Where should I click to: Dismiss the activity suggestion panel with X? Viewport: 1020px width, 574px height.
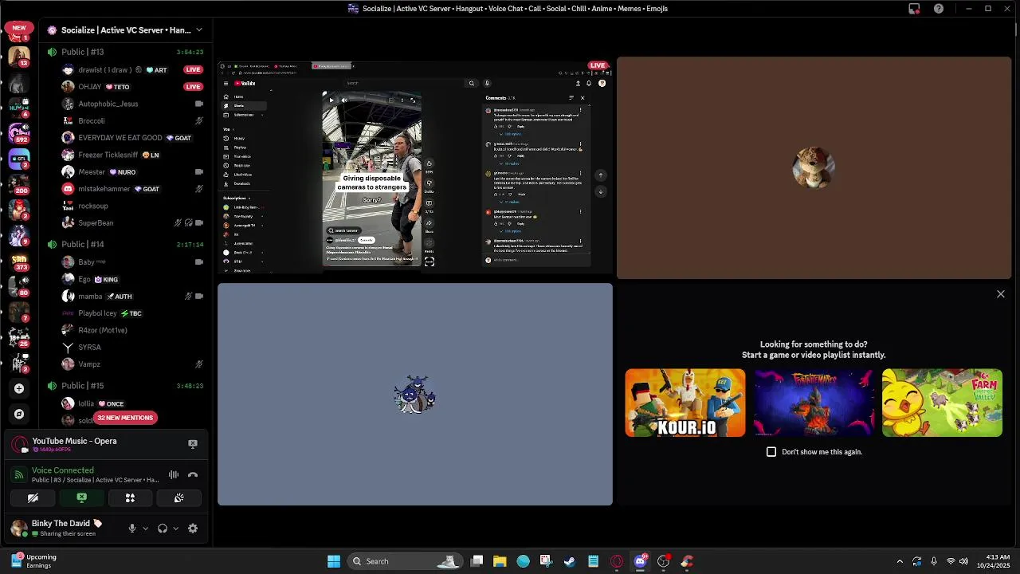[1001, 294]
